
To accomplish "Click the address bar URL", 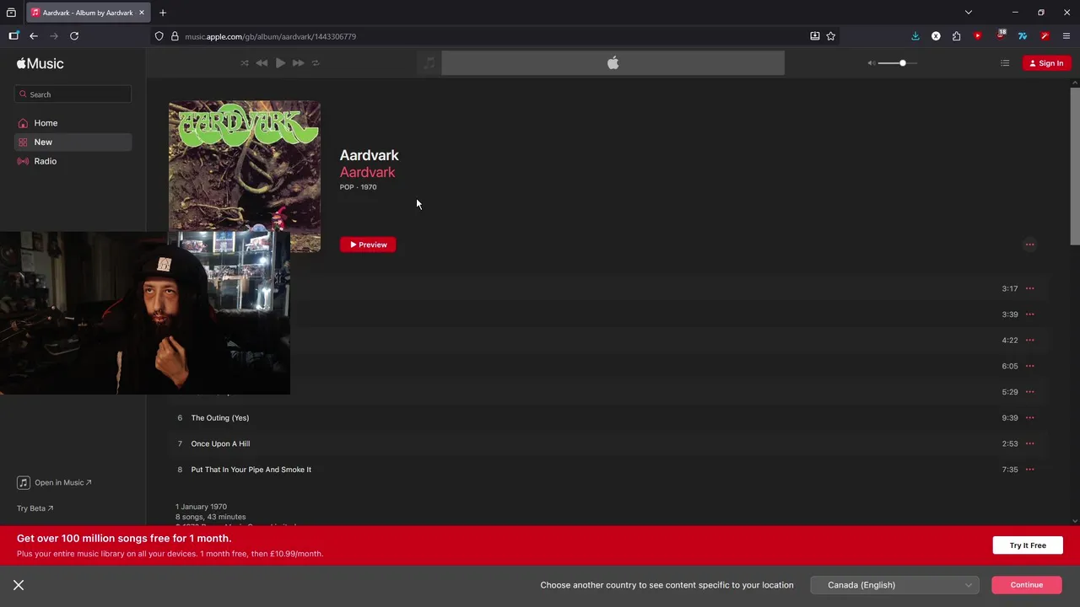I will 270,36.
